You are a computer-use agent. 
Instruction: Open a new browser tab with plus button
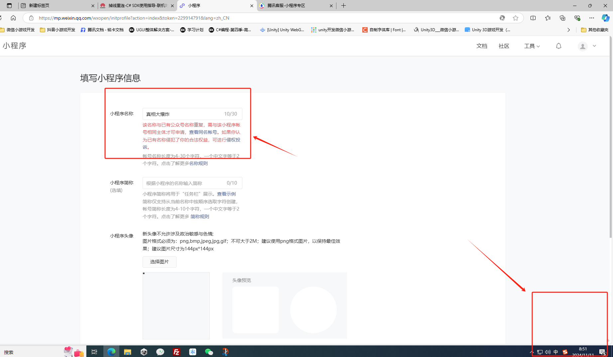pyautogui.click(x=343, y=6)
